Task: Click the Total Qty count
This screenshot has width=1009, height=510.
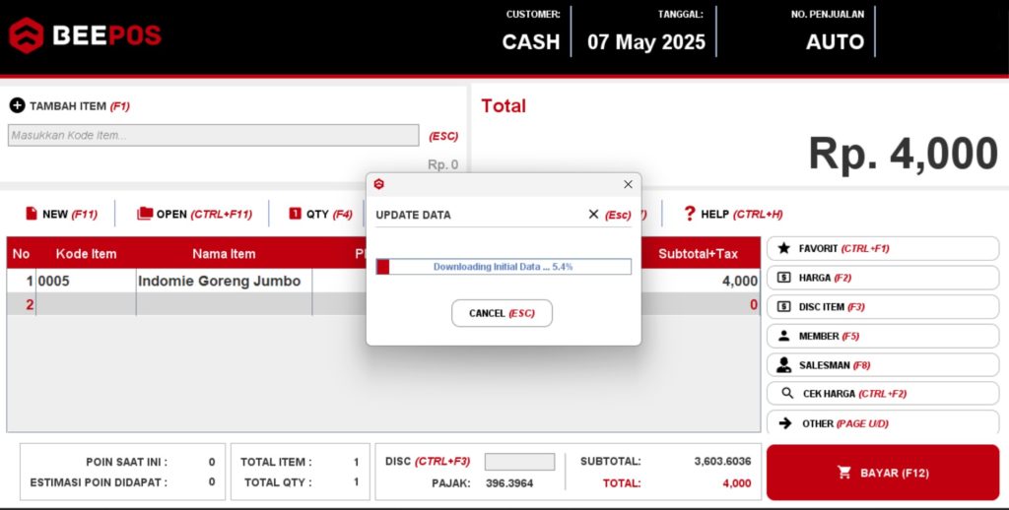Action: (356, 481)
